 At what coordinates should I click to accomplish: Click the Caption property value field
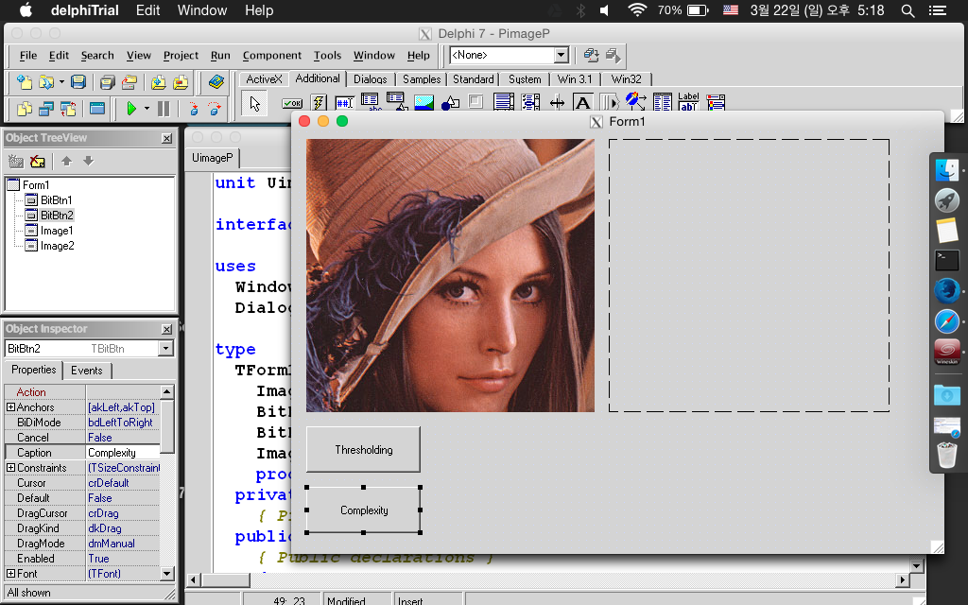click(123, 453)
